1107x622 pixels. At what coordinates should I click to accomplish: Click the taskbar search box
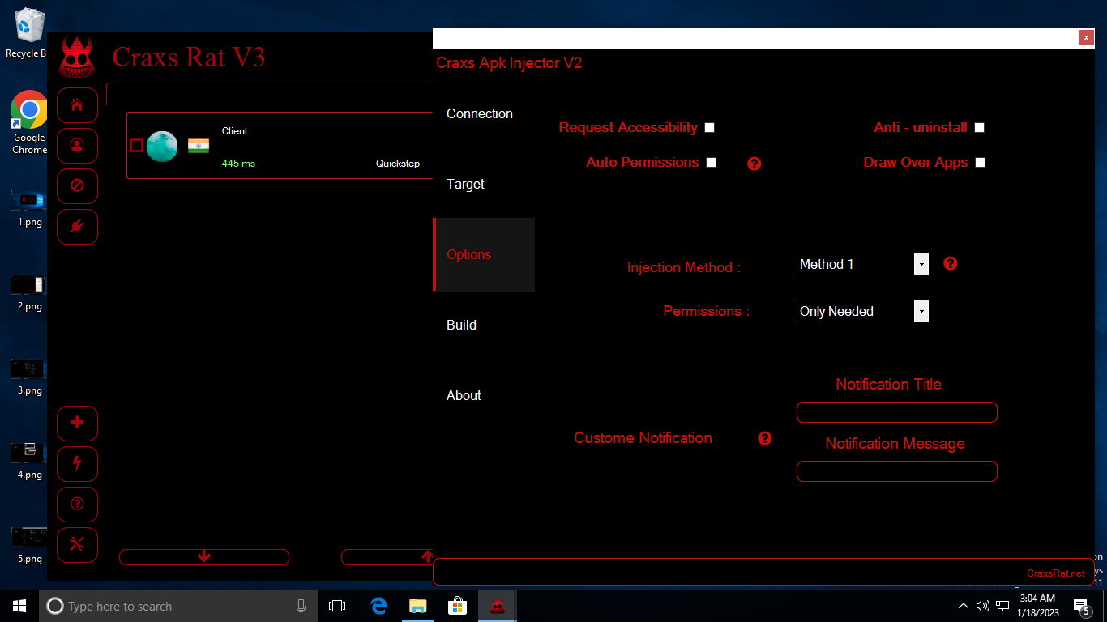click(x=178, y=606)
